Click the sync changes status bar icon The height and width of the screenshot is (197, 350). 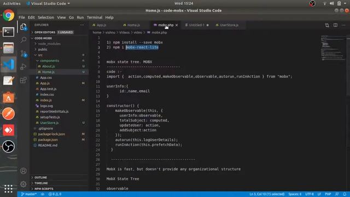[43, 194]
